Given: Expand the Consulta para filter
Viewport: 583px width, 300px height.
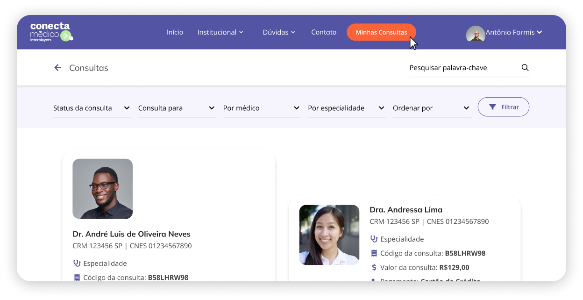Looking at the screenshot, I should pos(176,108).
